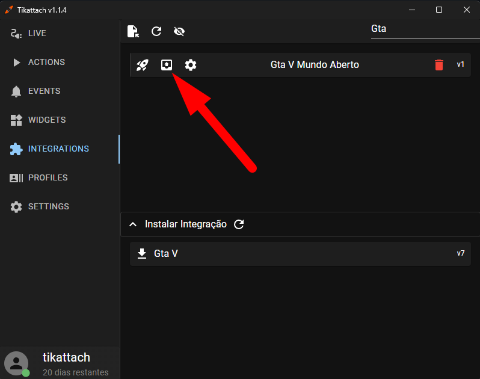Open SETTINGS from the sidebar
Viewport: 480px width, 379px height.
tap(60, 206)
